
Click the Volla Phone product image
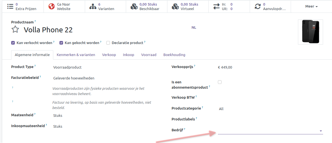tap(310, 32)
